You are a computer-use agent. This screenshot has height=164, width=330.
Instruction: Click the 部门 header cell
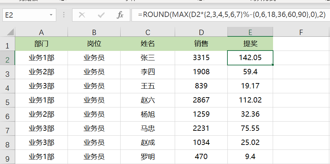click(x=41, y=44)
